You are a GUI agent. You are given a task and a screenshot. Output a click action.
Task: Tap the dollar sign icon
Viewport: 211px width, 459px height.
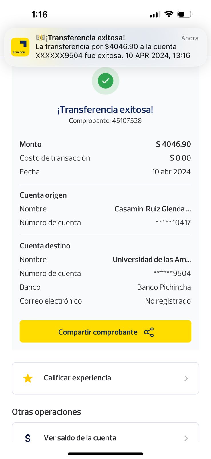coord(28,438)
